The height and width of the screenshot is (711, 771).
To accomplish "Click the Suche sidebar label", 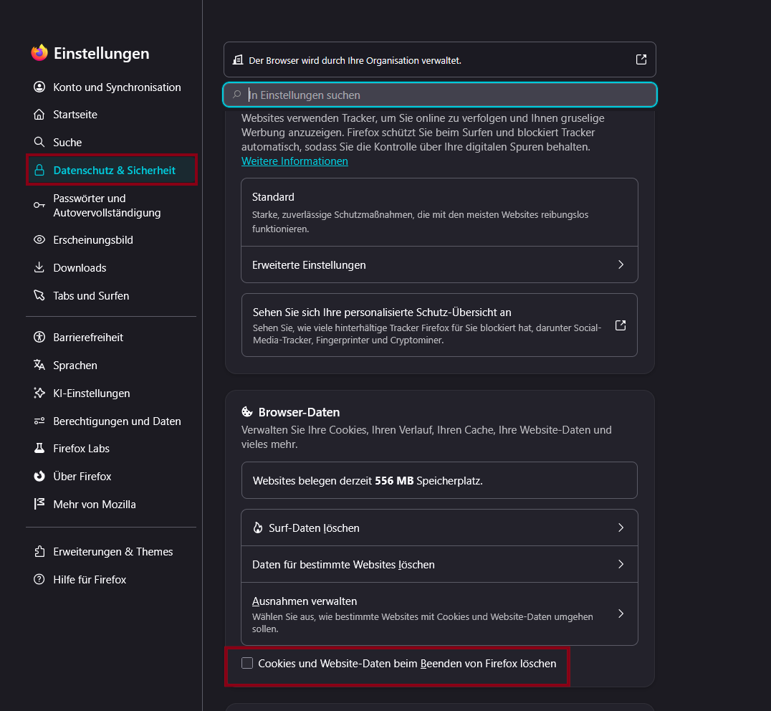I will point(67,142).
